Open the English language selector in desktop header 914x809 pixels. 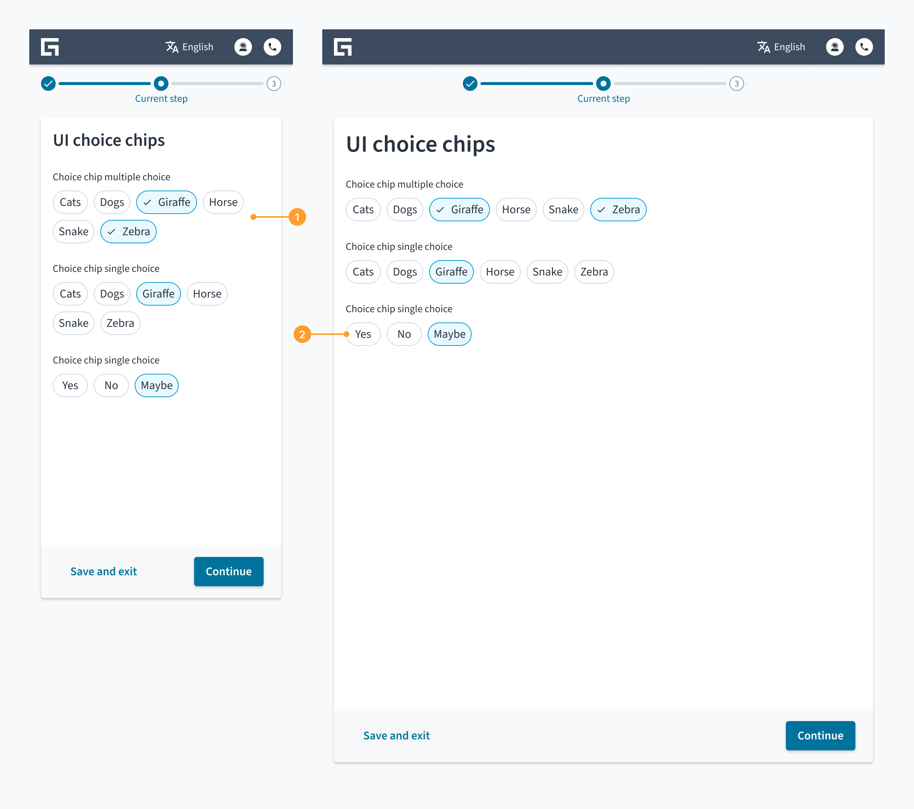coord(781,47)
